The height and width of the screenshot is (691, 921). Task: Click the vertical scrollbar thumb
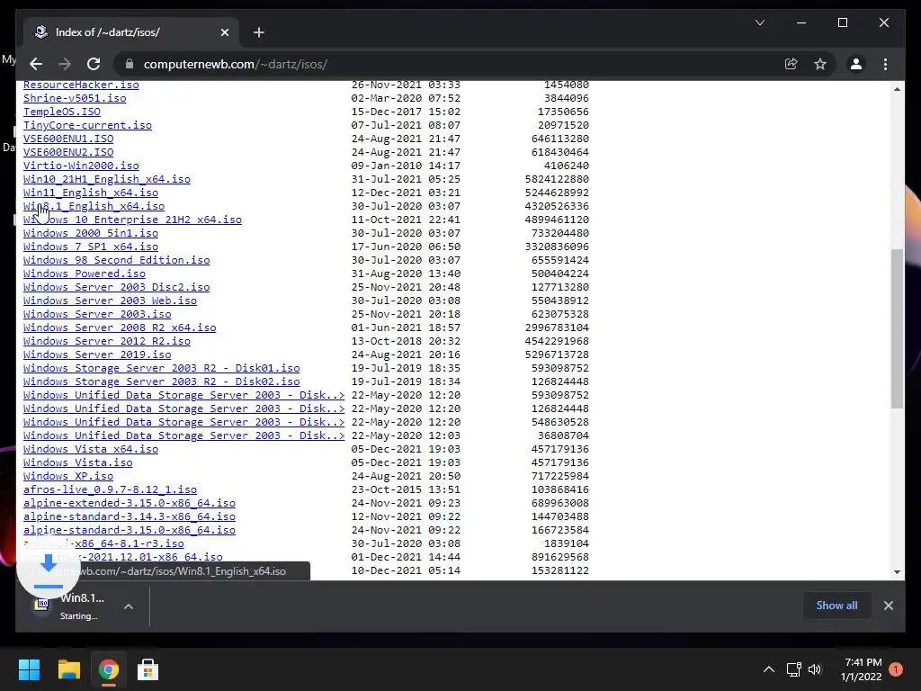pyautogui.click(x=897, y=328)
